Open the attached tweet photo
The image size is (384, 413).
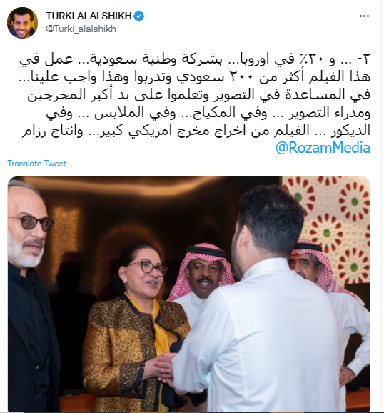[x=188, y=294]
